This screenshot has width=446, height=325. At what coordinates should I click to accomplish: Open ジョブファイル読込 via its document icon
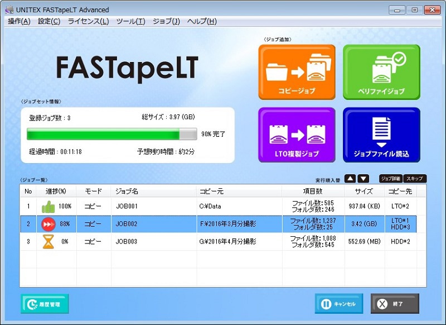click(381, 134)
